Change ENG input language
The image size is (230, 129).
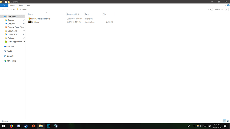click(x=209, y=126)
